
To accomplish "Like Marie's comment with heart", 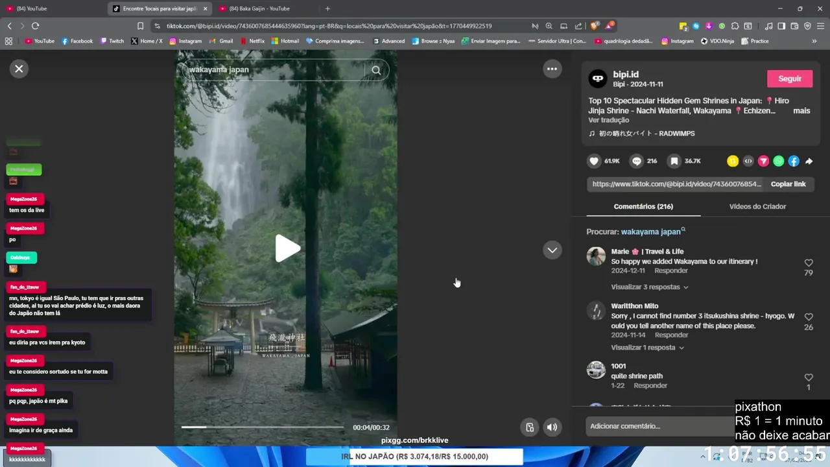I will [x=809, y=263].
